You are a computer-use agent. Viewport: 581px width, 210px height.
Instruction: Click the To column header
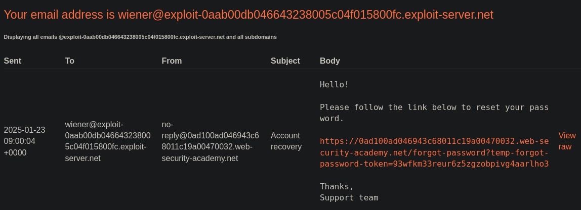pos(70,61)
